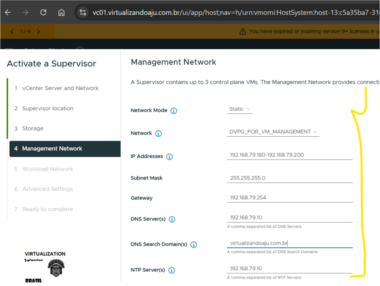
Task: Click the IP Addresses range field
Action: [289, 155]
